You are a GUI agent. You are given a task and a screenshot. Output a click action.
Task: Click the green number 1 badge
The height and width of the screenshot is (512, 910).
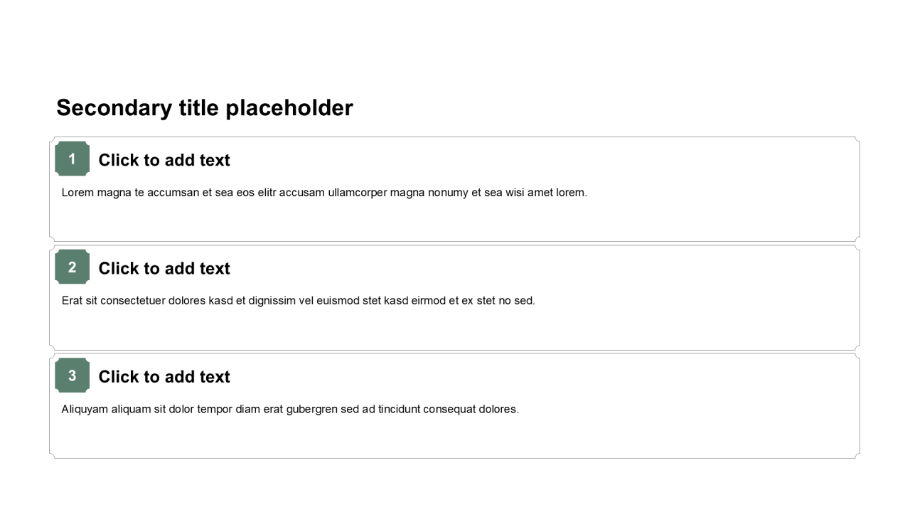(72, 159)
